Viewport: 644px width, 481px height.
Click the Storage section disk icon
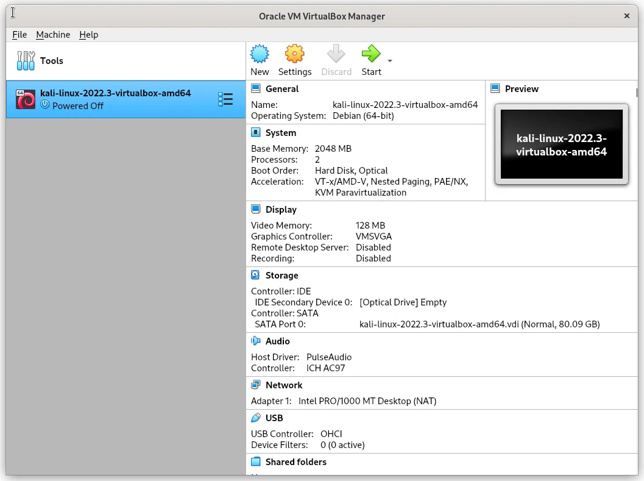click(255, 274)
